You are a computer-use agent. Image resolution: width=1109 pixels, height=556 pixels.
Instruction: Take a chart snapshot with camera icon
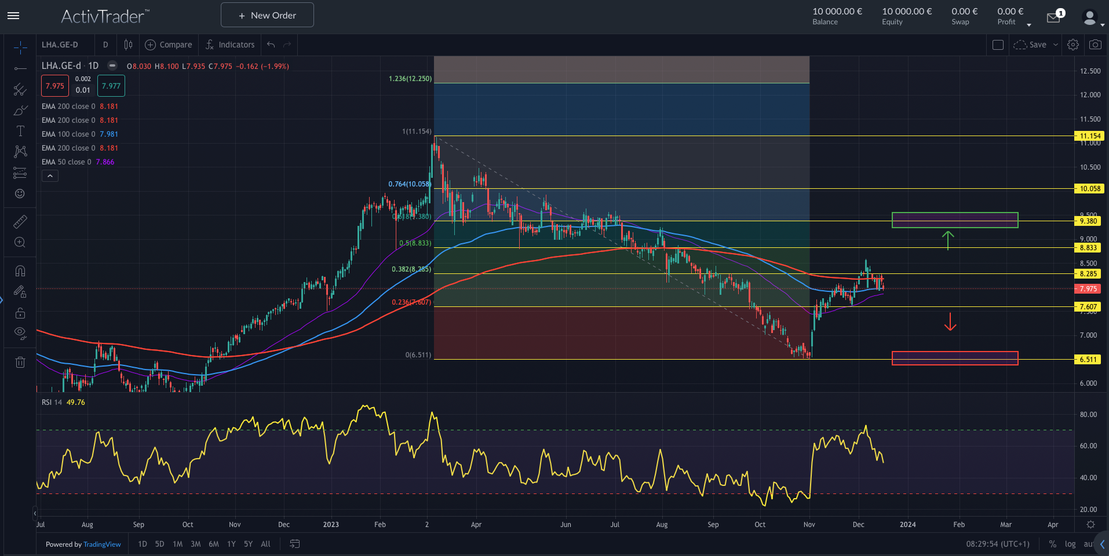point(1095,45)
